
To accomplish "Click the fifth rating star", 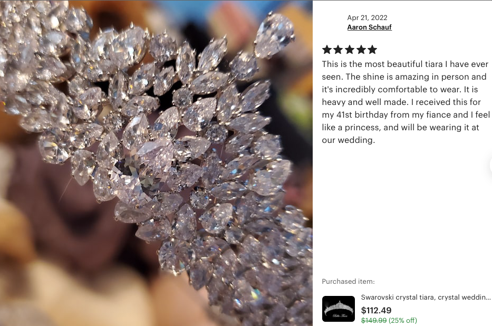I will coord(372,50).
